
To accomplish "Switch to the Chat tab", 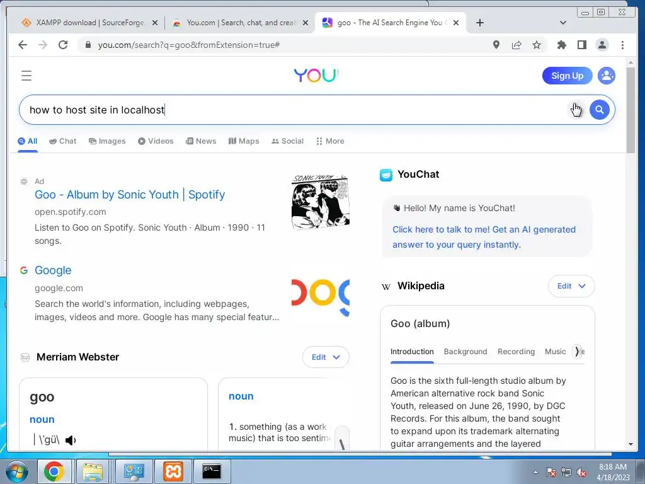I will tap(62, 141).
